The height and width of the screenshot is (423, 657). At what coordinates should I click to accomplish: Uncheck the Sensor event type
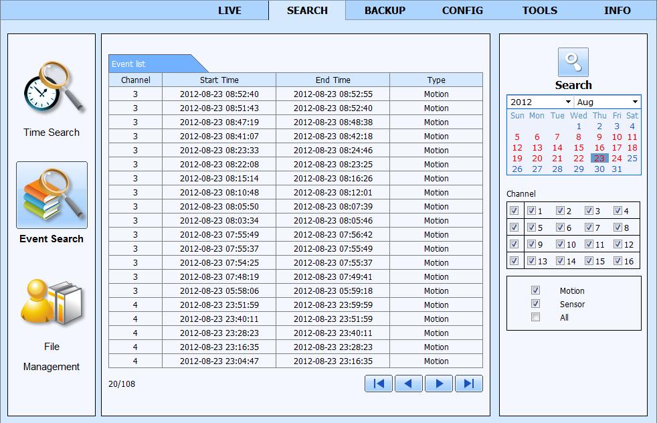tap(535, 303)
